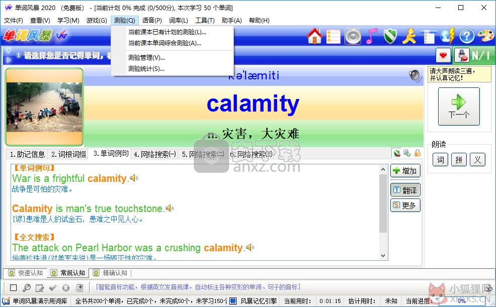Open the 助手(A) menu

point(232,21)
